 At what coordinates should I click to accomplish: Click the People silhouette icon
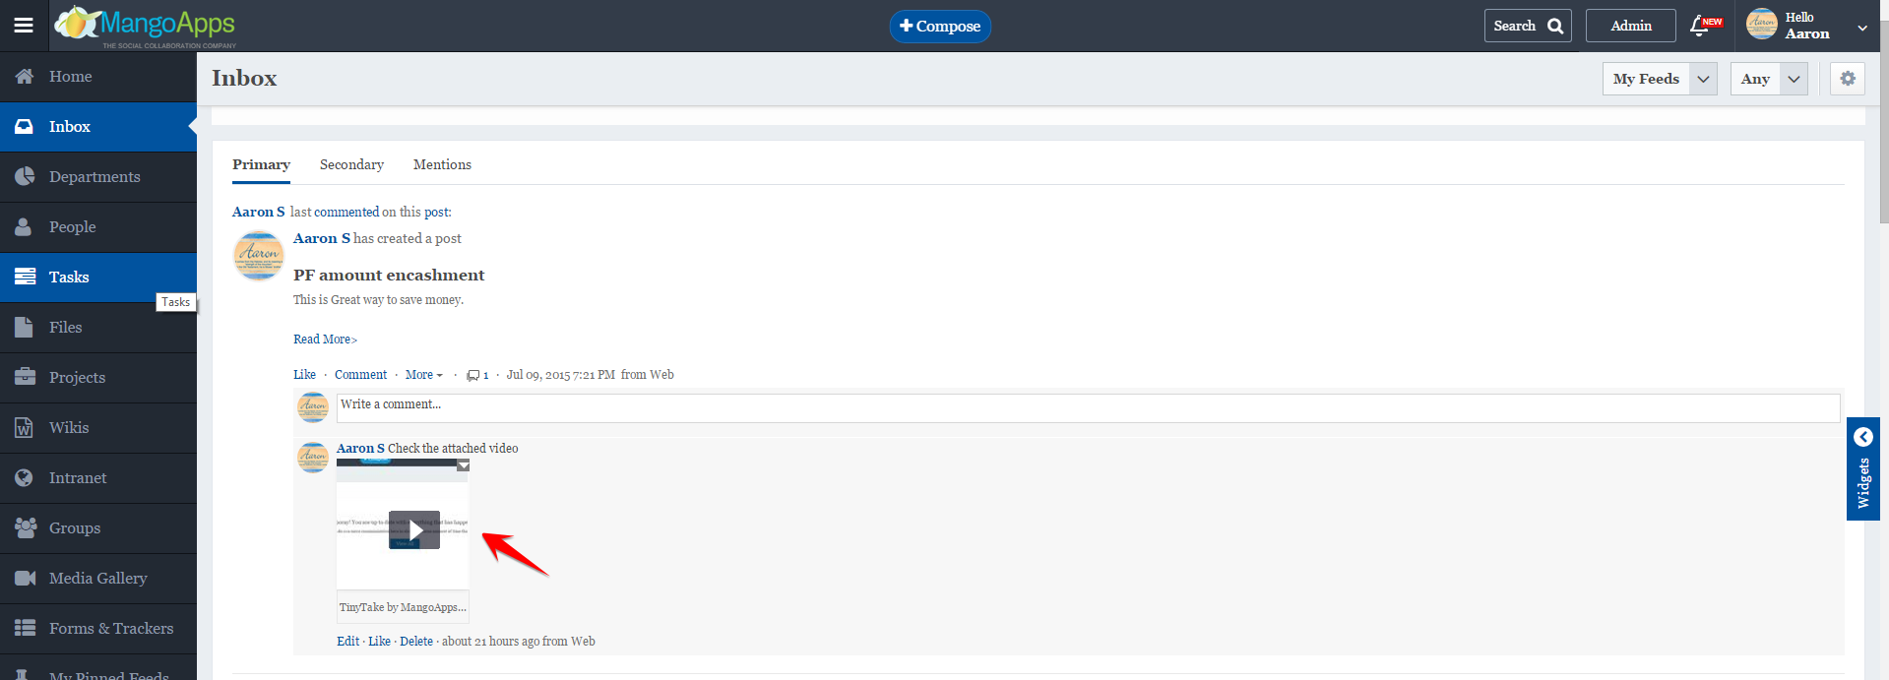(24, 227)
